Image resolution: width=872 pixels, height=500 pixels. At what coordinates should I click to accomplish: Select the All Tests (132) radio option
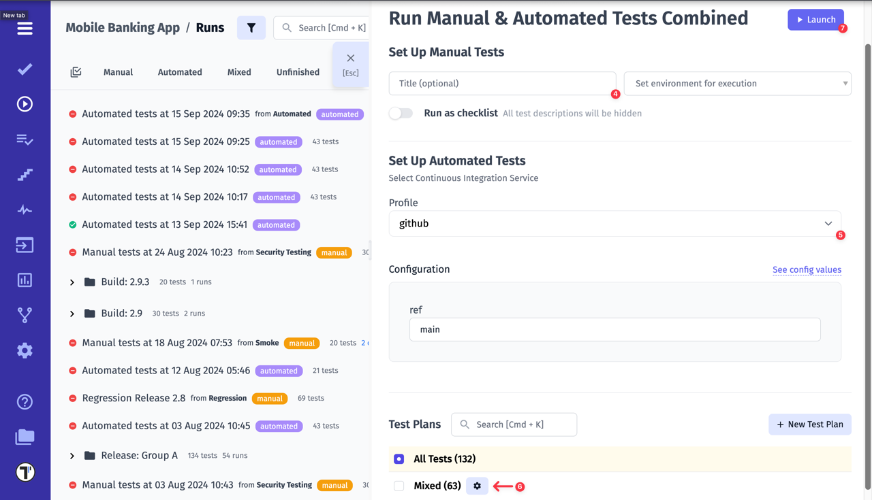coord(399,459)
